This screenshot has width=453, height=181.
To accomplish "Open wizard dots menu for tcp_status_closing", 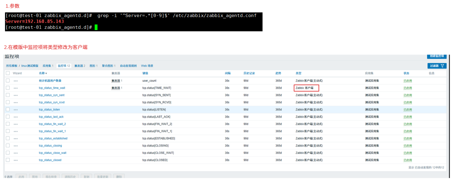I will (x=16, y=146).
